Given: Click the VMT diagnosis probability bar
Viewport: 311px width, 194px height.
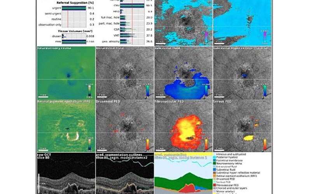Looking at the screenshot, I should [132, 35].
